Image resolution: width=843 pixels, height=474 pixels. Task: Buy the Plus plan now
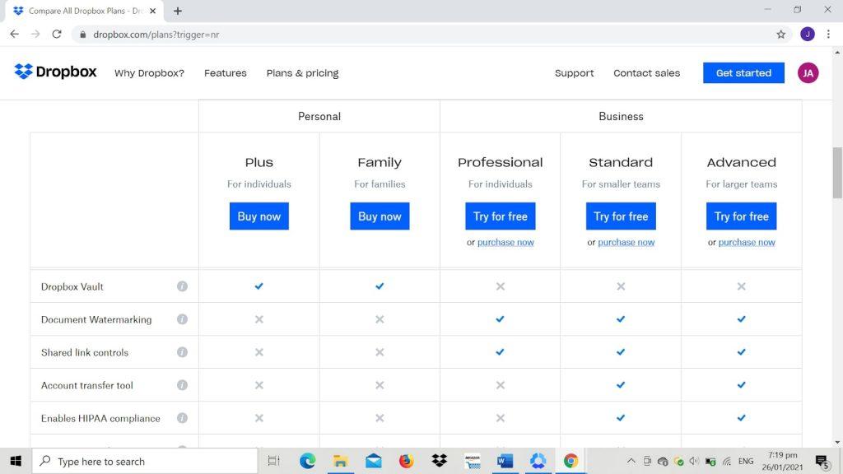(x=259, y=216)
